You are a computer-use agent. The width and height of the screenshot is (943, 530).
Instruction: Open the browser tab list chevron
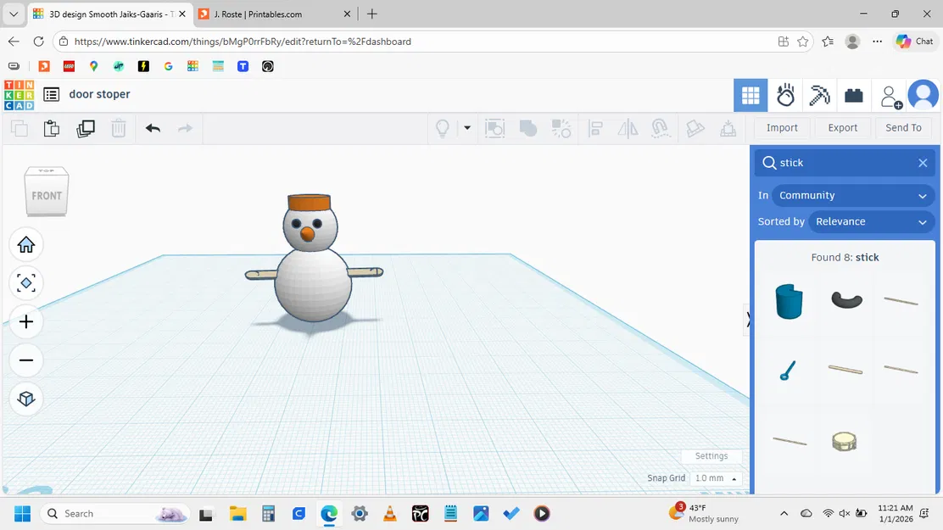(14, 14)
